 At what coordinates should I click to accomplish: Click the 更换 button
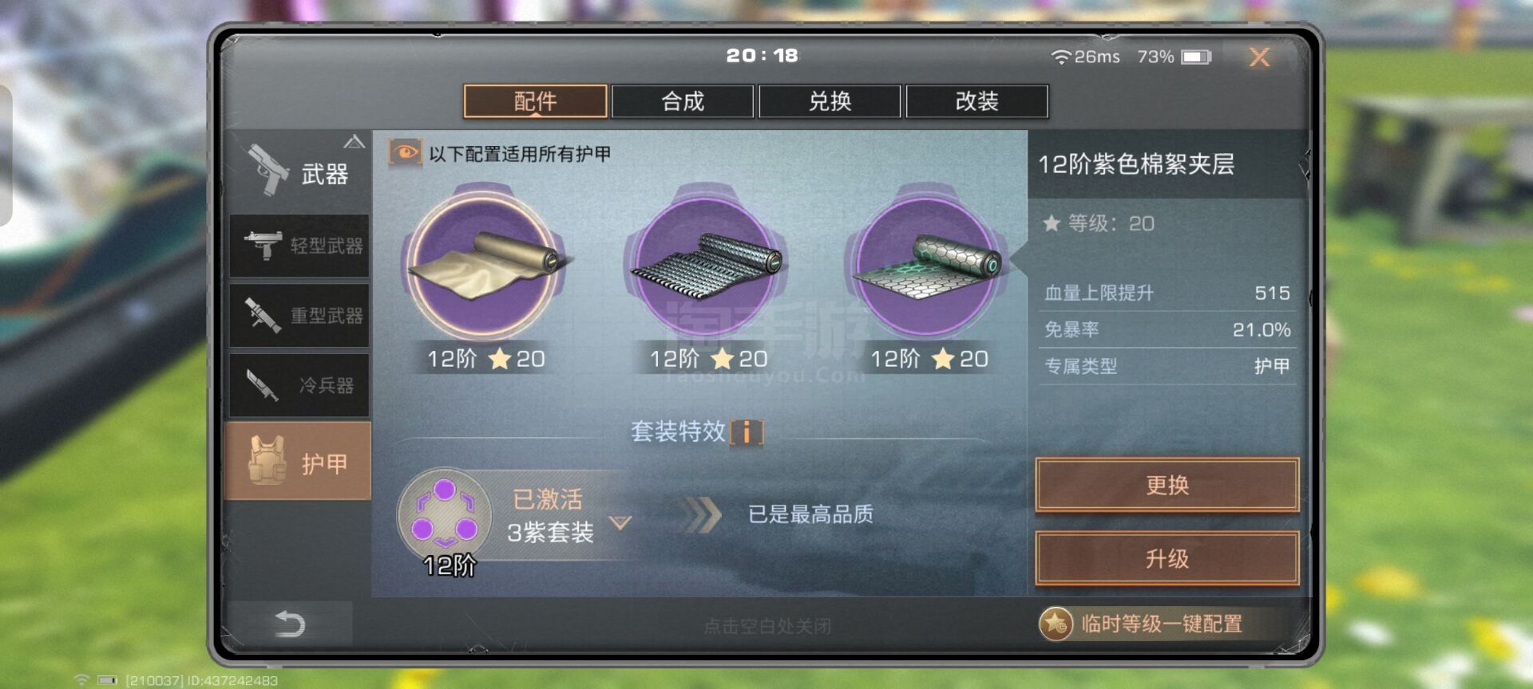pos(1167,485)
